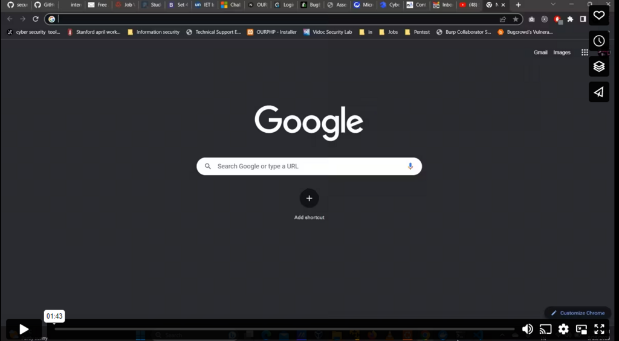
Task: Open the Google apps grid
Action: pyautogui.click(x=585, y=52)
